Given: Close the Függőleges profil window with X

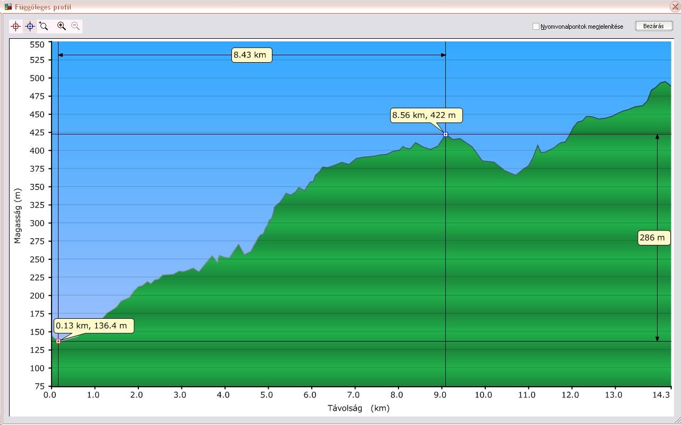Looking at the screenshot, I should 674,7.
